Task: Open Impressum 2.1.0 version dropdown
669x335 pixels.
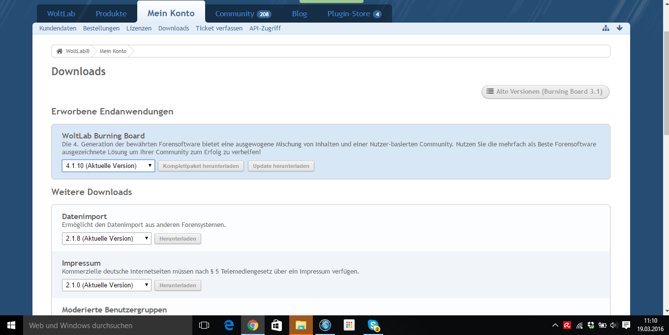Action: (107, 285)
